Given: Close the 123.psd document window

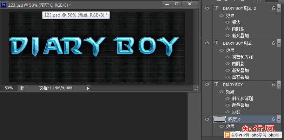Looking at the screenshot, I should (x=190, y=4).
